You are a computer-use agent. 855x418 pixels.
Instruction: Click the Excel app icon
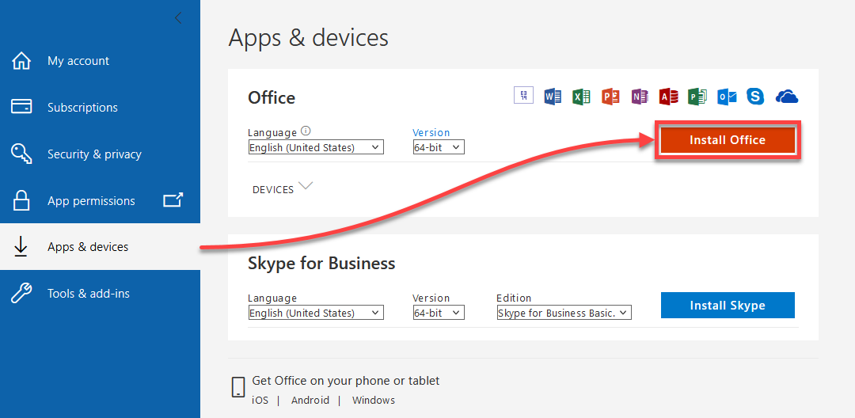pyautogui.click(x=582, y=97)
